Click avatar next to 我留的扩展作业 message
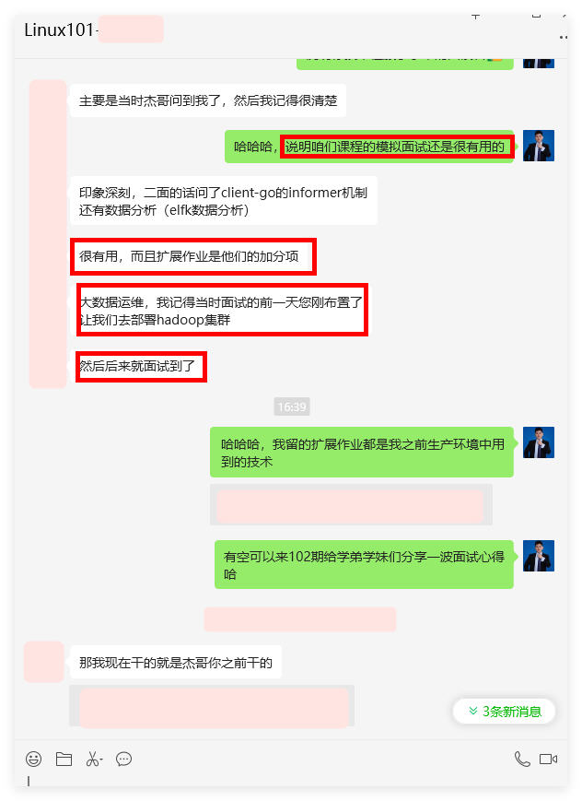Viewport: 582px width, 801px height. (x=539, y=442)
